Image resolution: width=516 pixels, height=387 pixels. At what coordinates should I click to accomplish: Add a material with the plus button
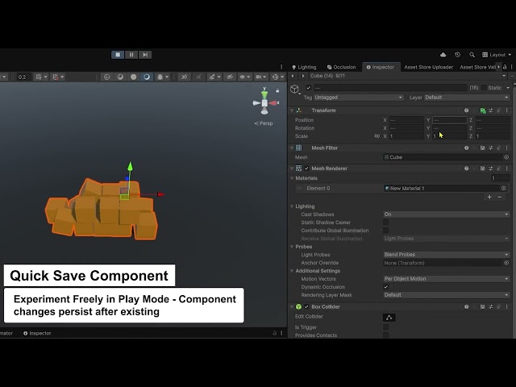489,197
